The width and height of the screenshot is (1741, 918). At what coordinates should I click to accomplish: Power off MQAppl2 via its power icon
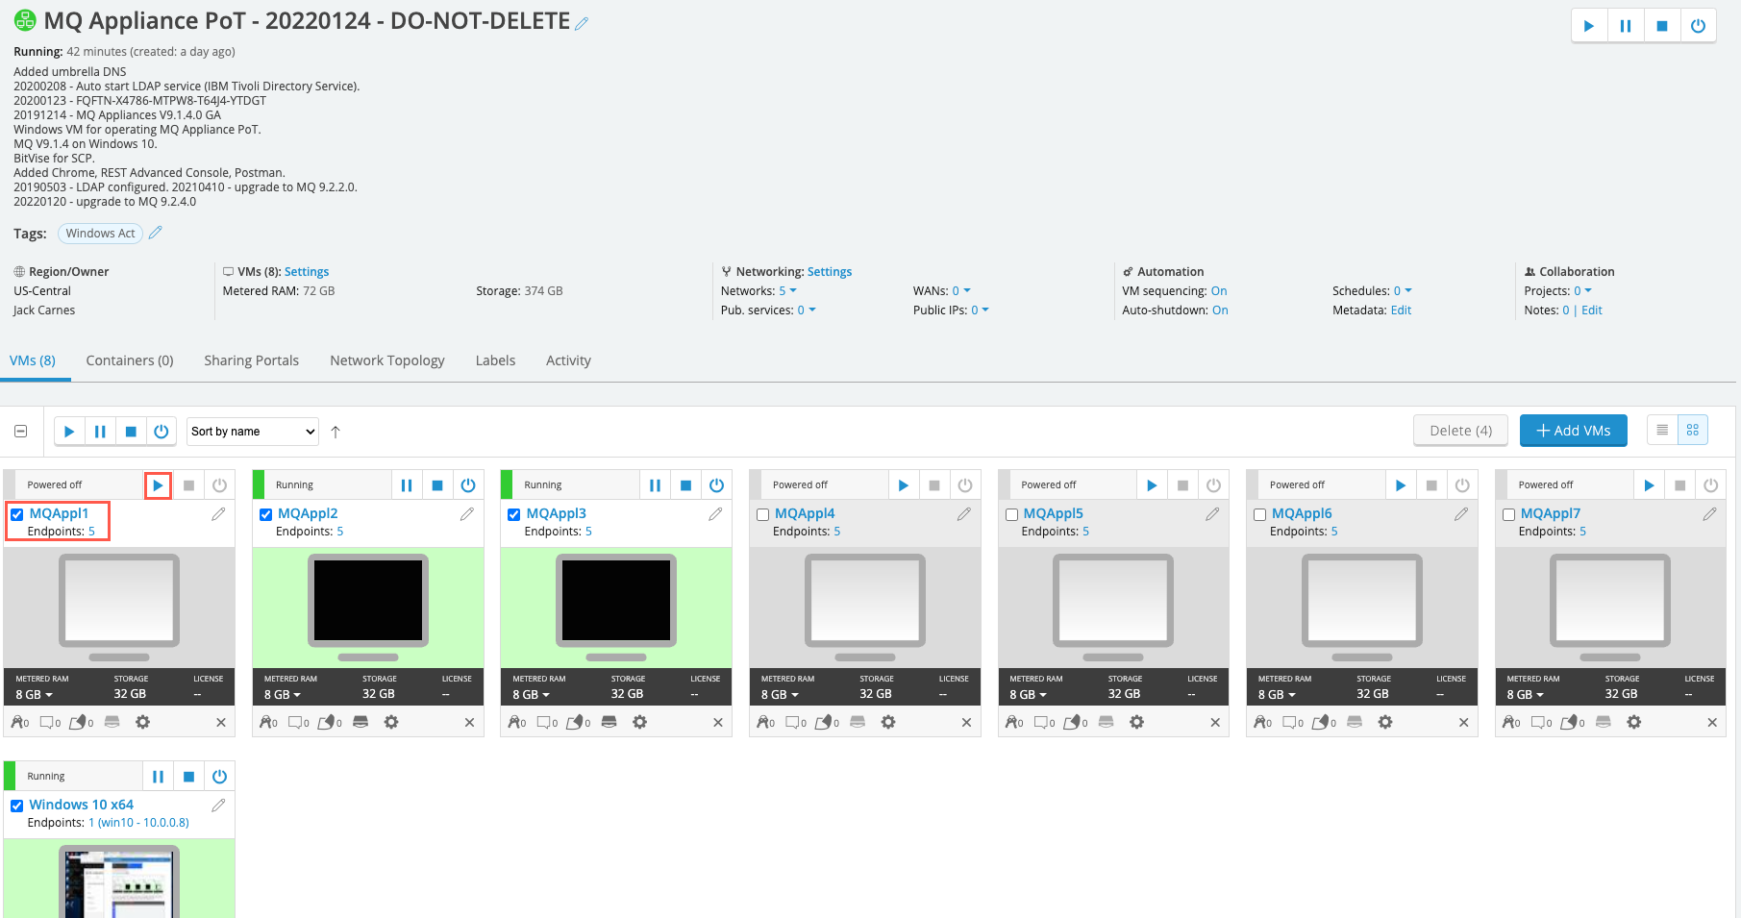(468, 485)
